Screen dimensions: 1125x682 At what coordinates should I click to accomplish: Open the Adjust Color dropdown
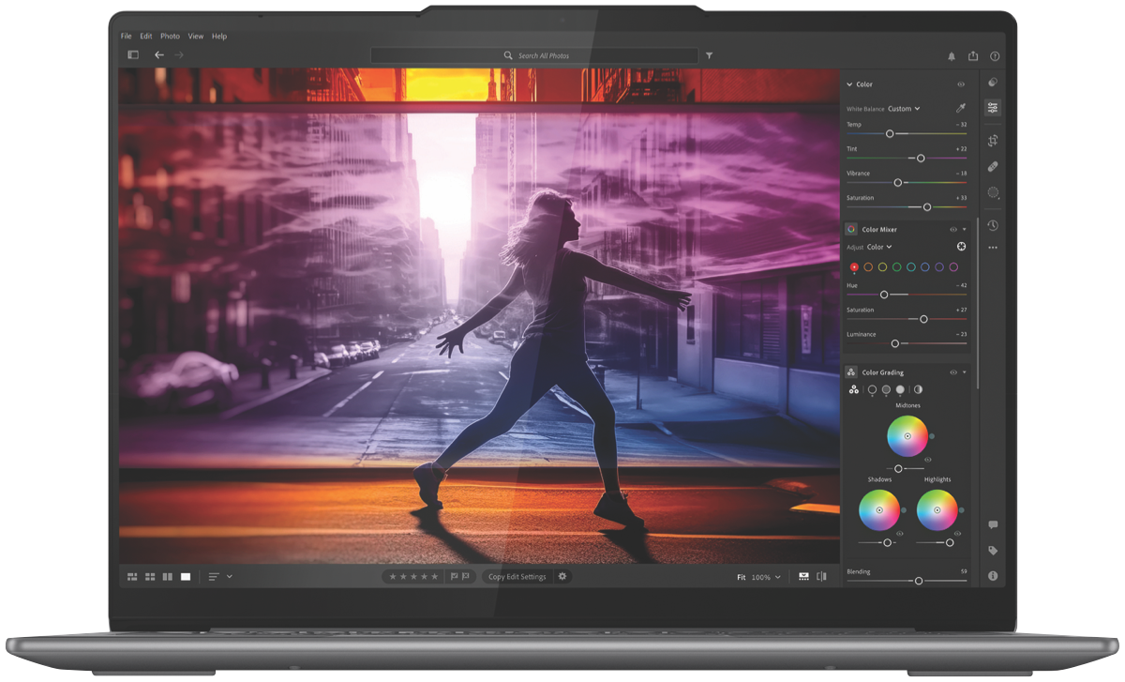pyautogui.click(x=879, y=247)
